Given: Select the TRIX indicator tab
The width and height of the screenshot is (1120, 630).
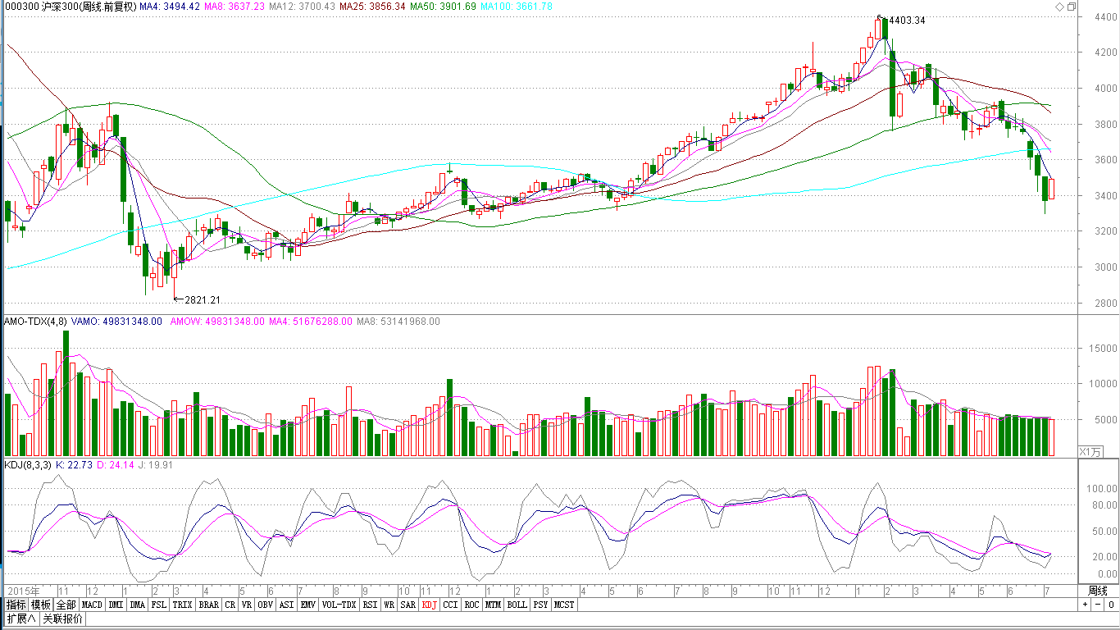Looking at the screenshot, I should (x=183, y=605).
